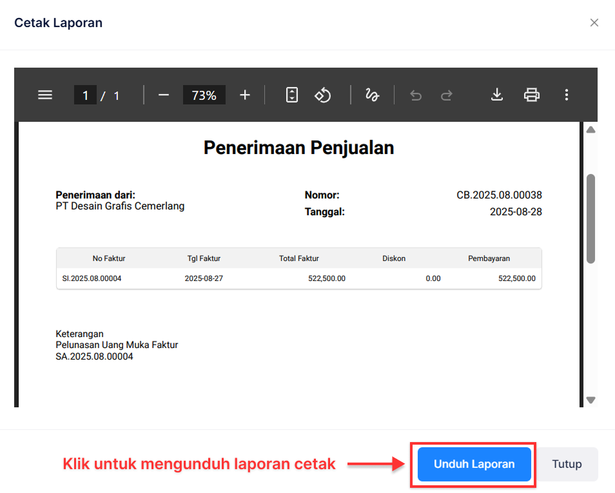Viewport: 615px width, 493px height.
Task: Close the Cetak Laporan dialog with the X
Action: click(594, 22)
